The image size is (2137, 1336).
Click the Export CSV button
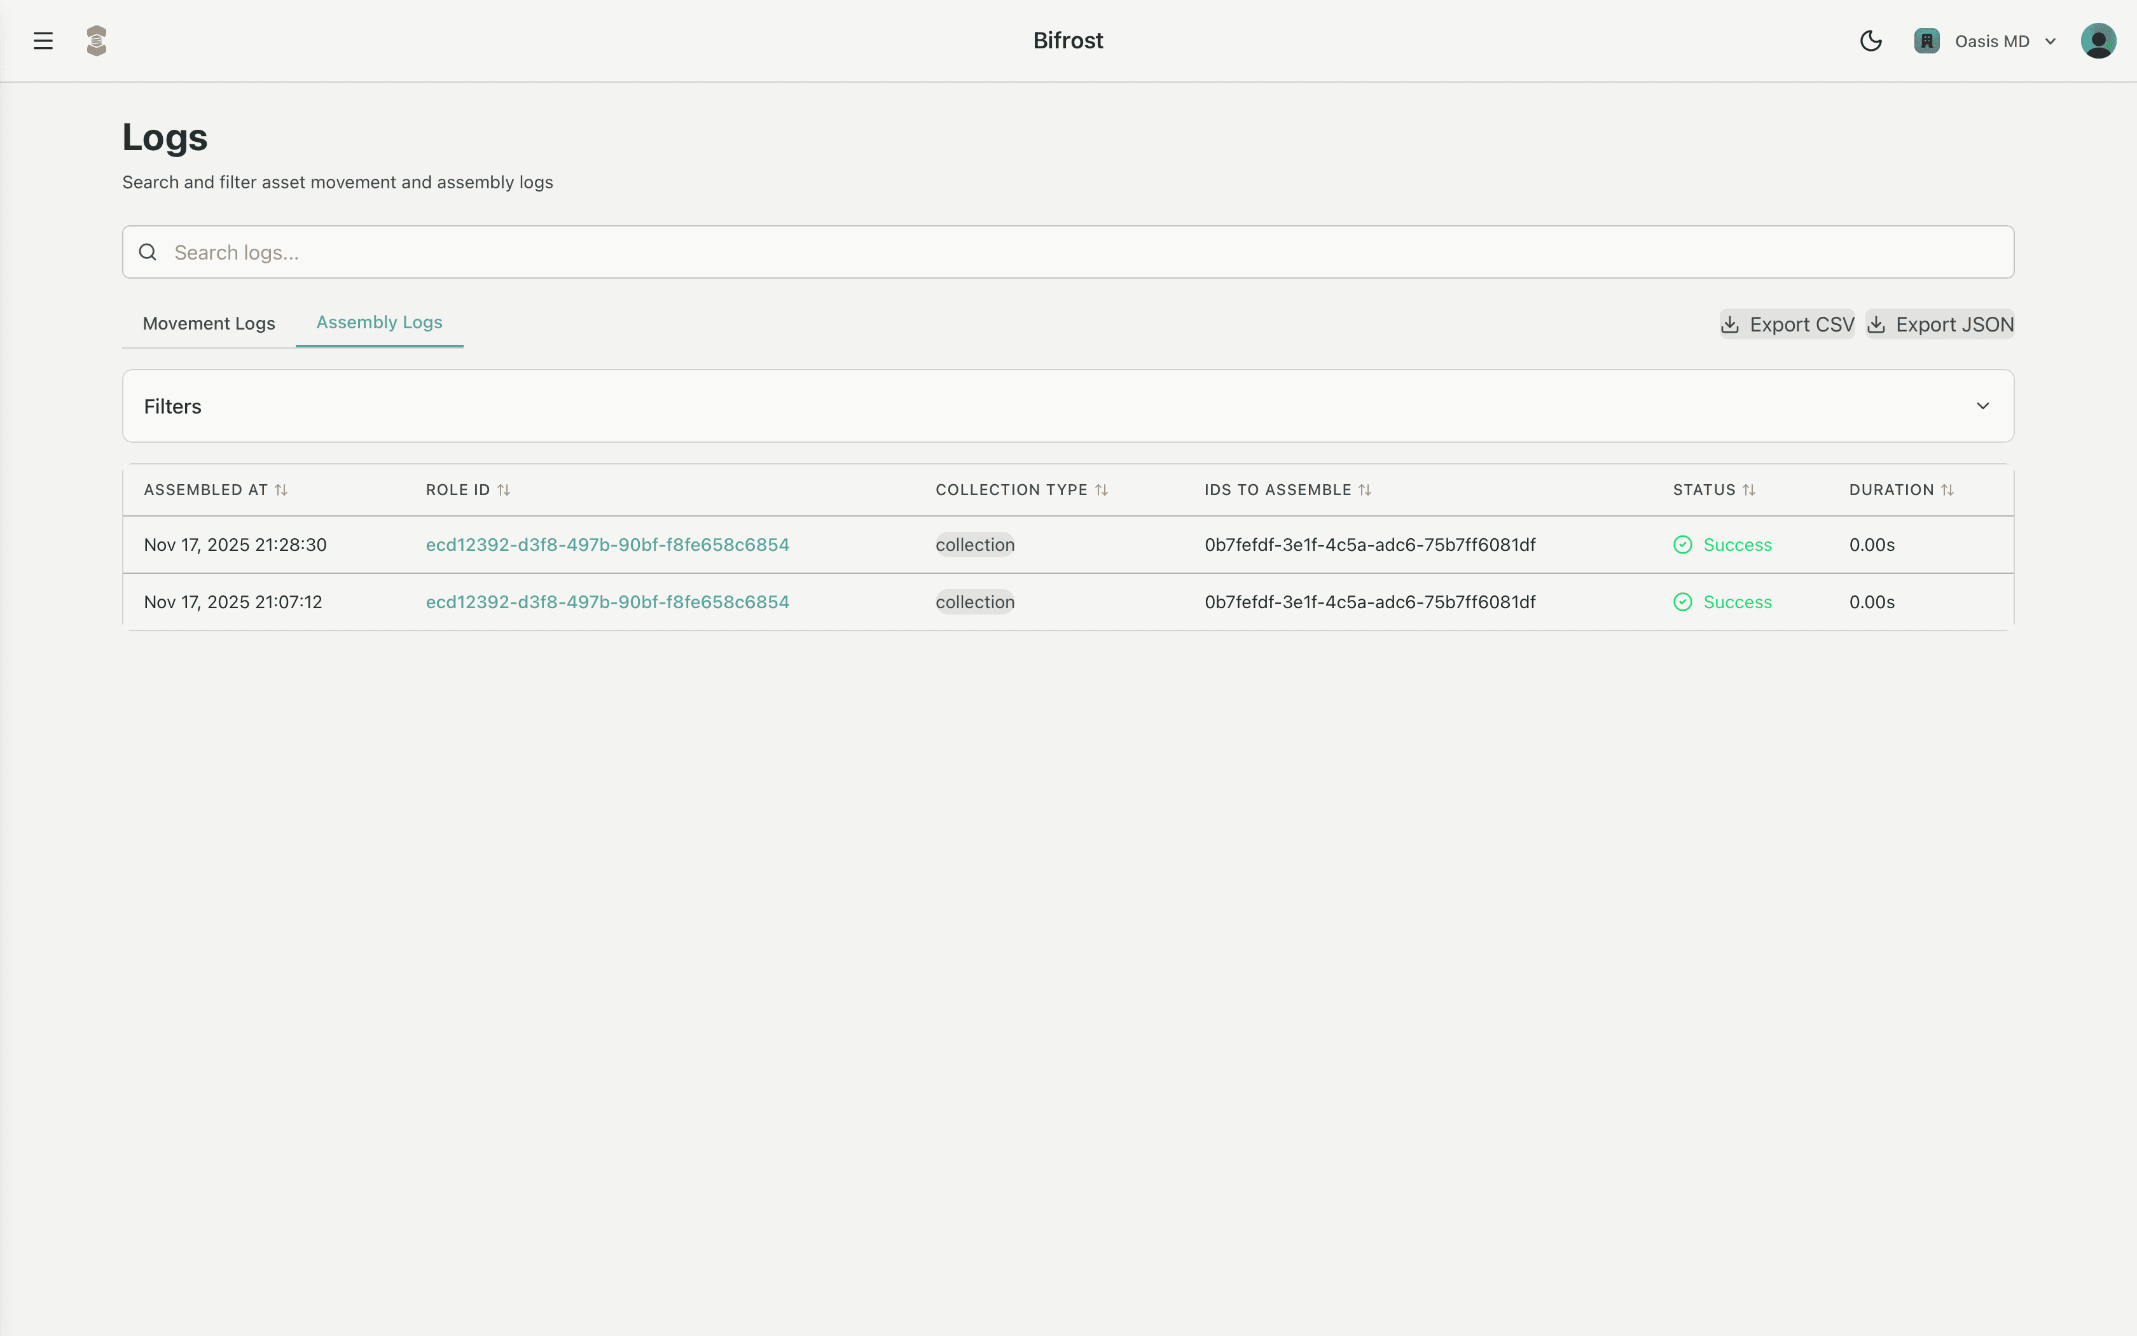tap(1785, 324)
